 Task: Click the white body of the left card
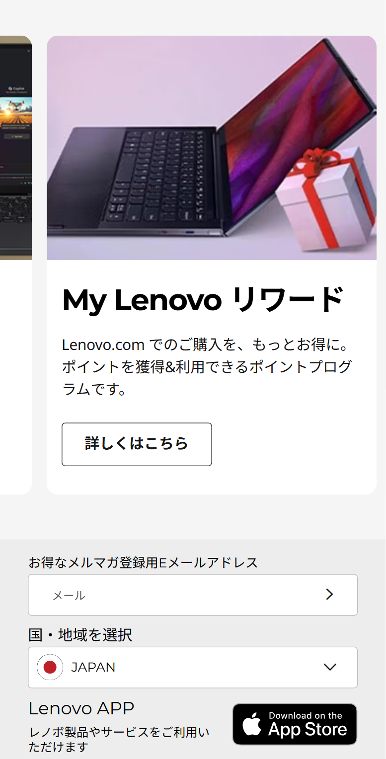[x=16, y=377]
